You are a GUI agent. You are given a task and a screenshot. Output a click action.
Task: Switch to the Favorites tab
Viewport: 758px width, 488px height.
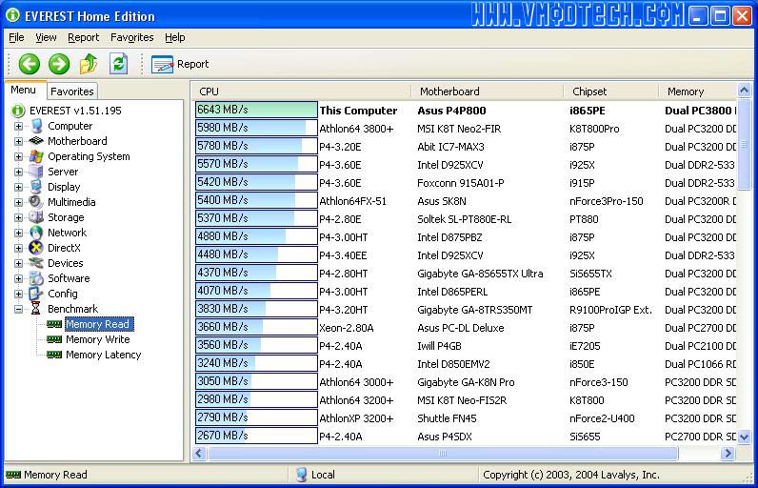[x=72, y=91]
